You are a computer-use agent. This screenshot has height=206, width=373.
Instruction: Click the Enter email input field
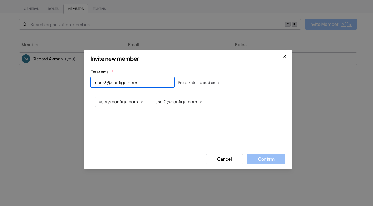tap(133, 82)
